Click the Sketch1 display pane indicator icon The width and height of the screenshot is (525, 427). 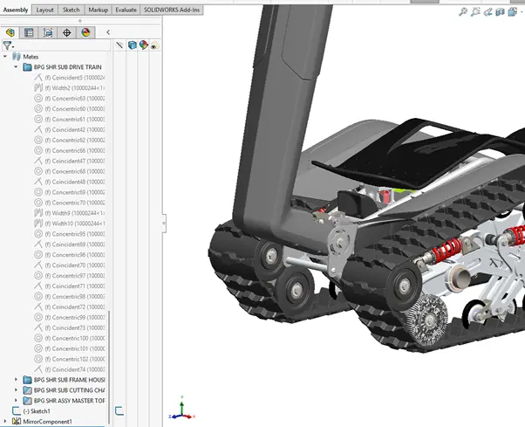point(119,410)
